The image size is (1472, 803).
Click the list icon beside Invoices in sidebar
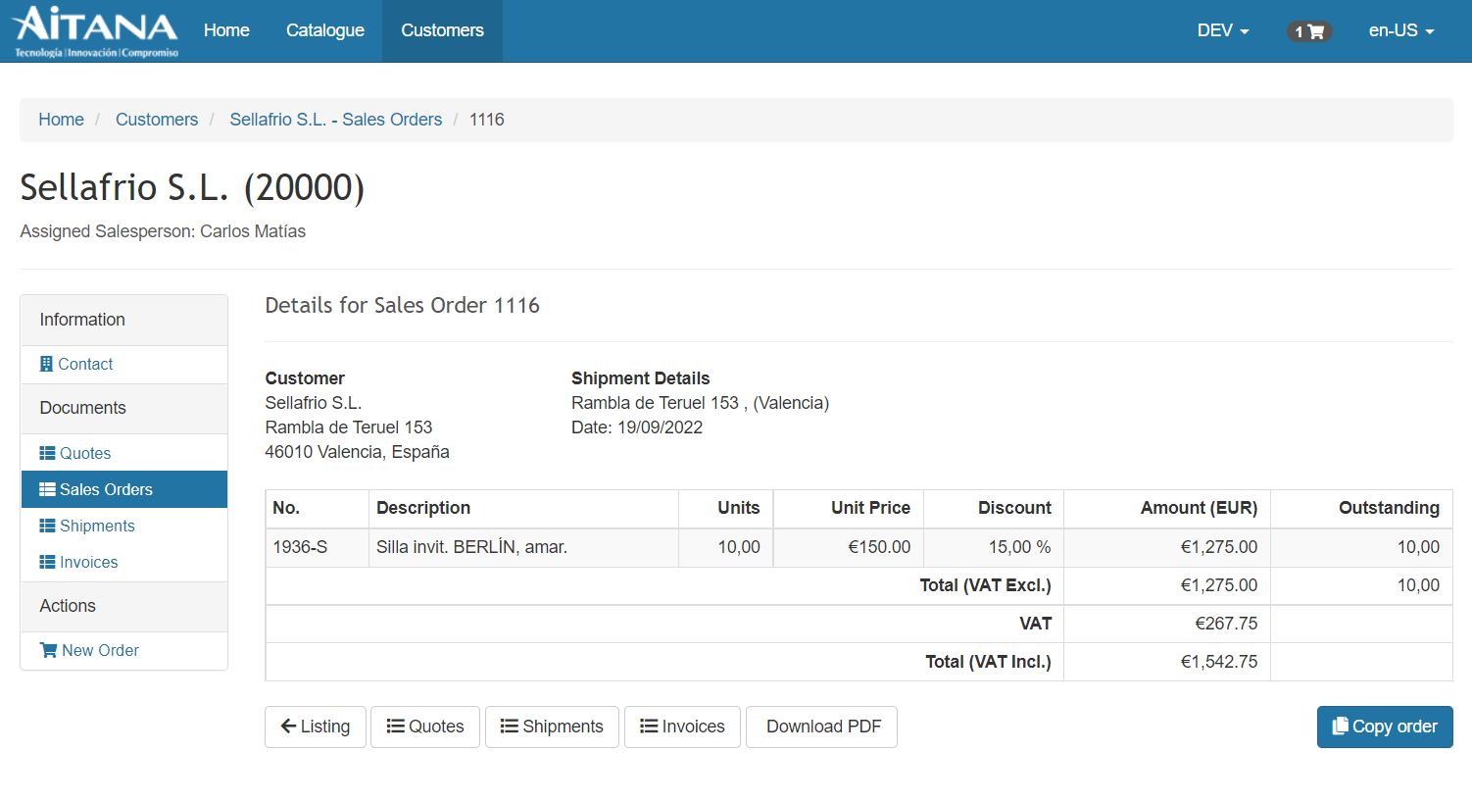pos(47,562)
